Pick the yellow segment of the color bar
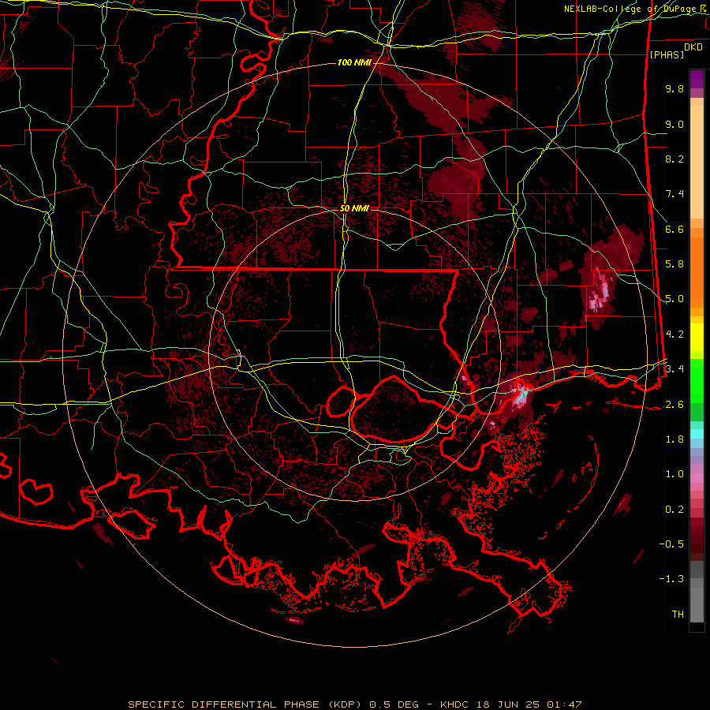 697,338
